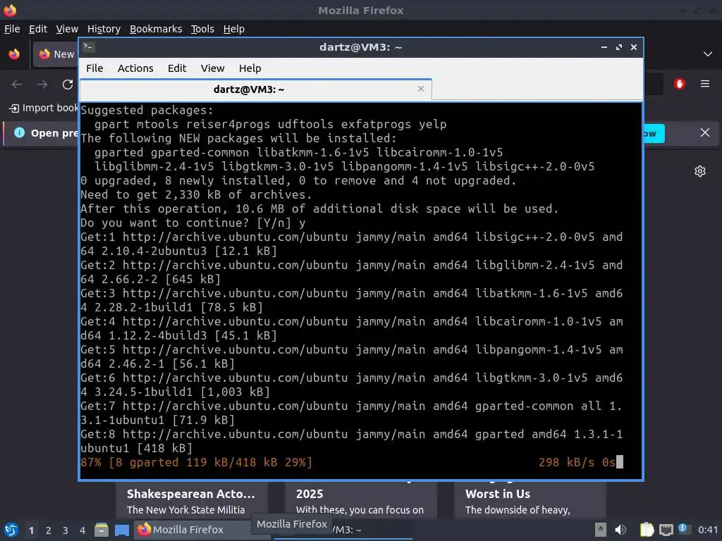Open the 2025 article card
This screenshot has height=541, width=722.
coord(360,500)
